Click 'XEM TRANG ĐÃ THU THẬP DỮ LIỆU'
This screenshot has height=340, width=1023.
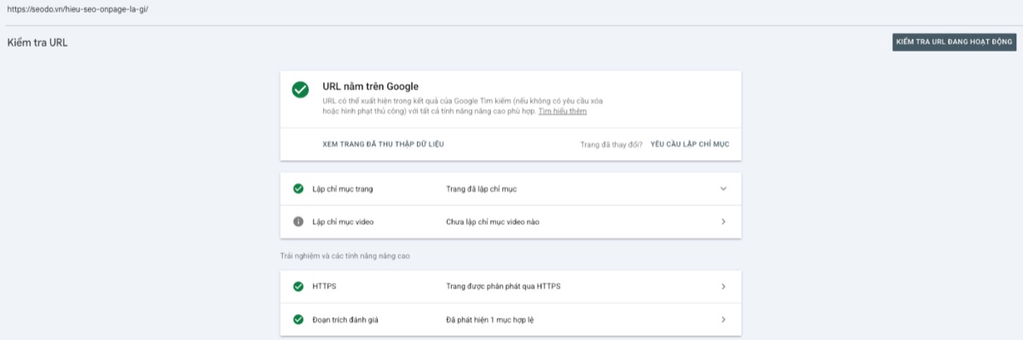click(384, 144)
